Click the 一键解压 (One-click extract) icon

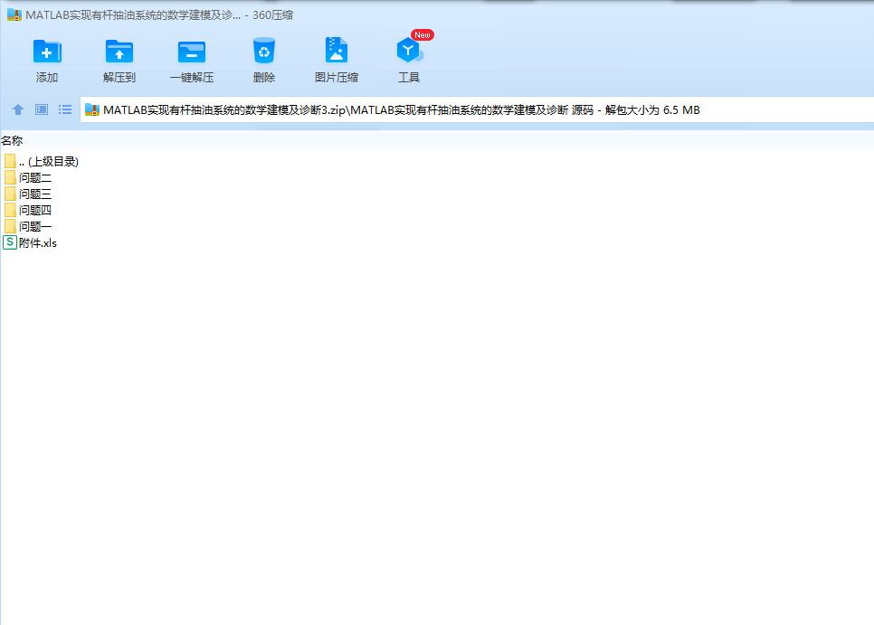[192, 52]
